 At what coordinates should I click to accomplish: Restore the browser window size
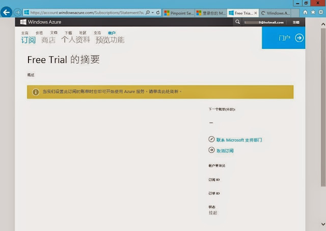(306, 3)
